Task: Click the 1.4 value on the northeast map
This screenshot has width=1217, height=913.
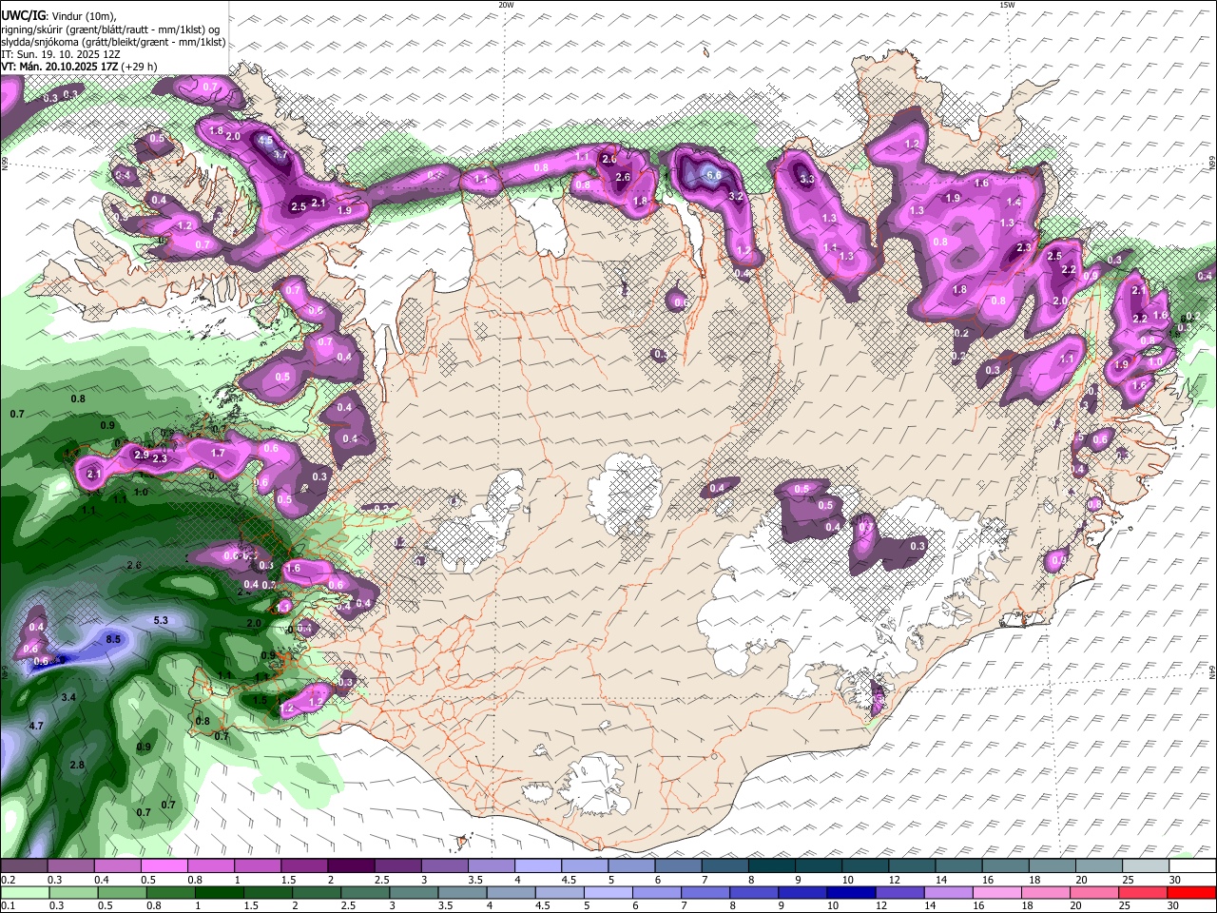Action: click(x=1014, y=202)
